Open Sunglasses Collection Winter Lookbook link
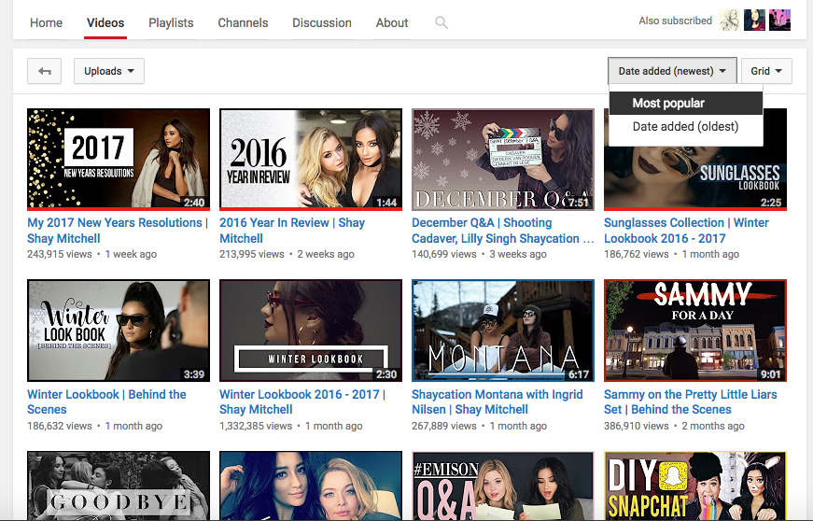 click(686, 231)
